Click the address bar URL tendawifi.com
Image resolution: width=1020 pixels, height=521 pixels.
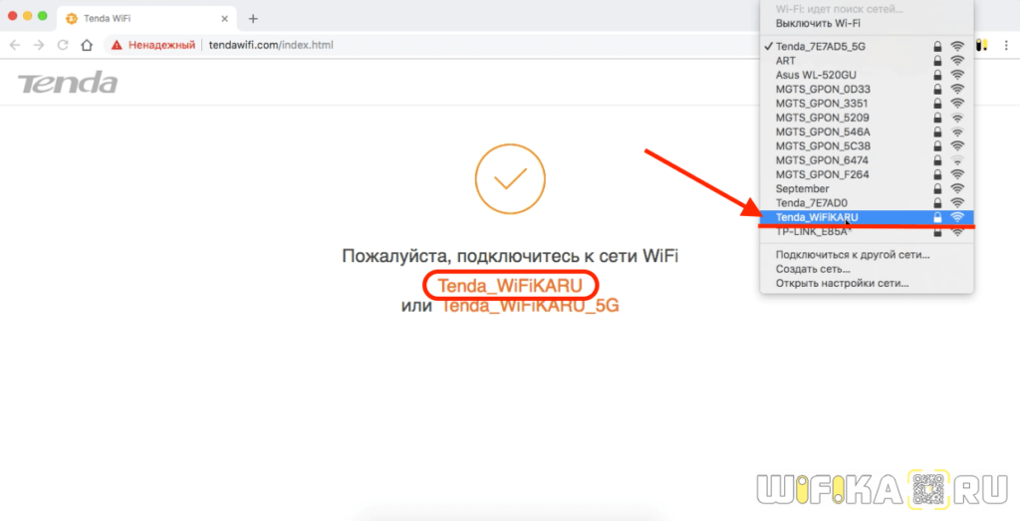pyautogui.click(x=271, y=45)
